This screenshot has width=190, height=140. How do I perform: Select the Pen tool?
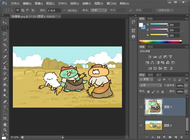coord(5,102)
